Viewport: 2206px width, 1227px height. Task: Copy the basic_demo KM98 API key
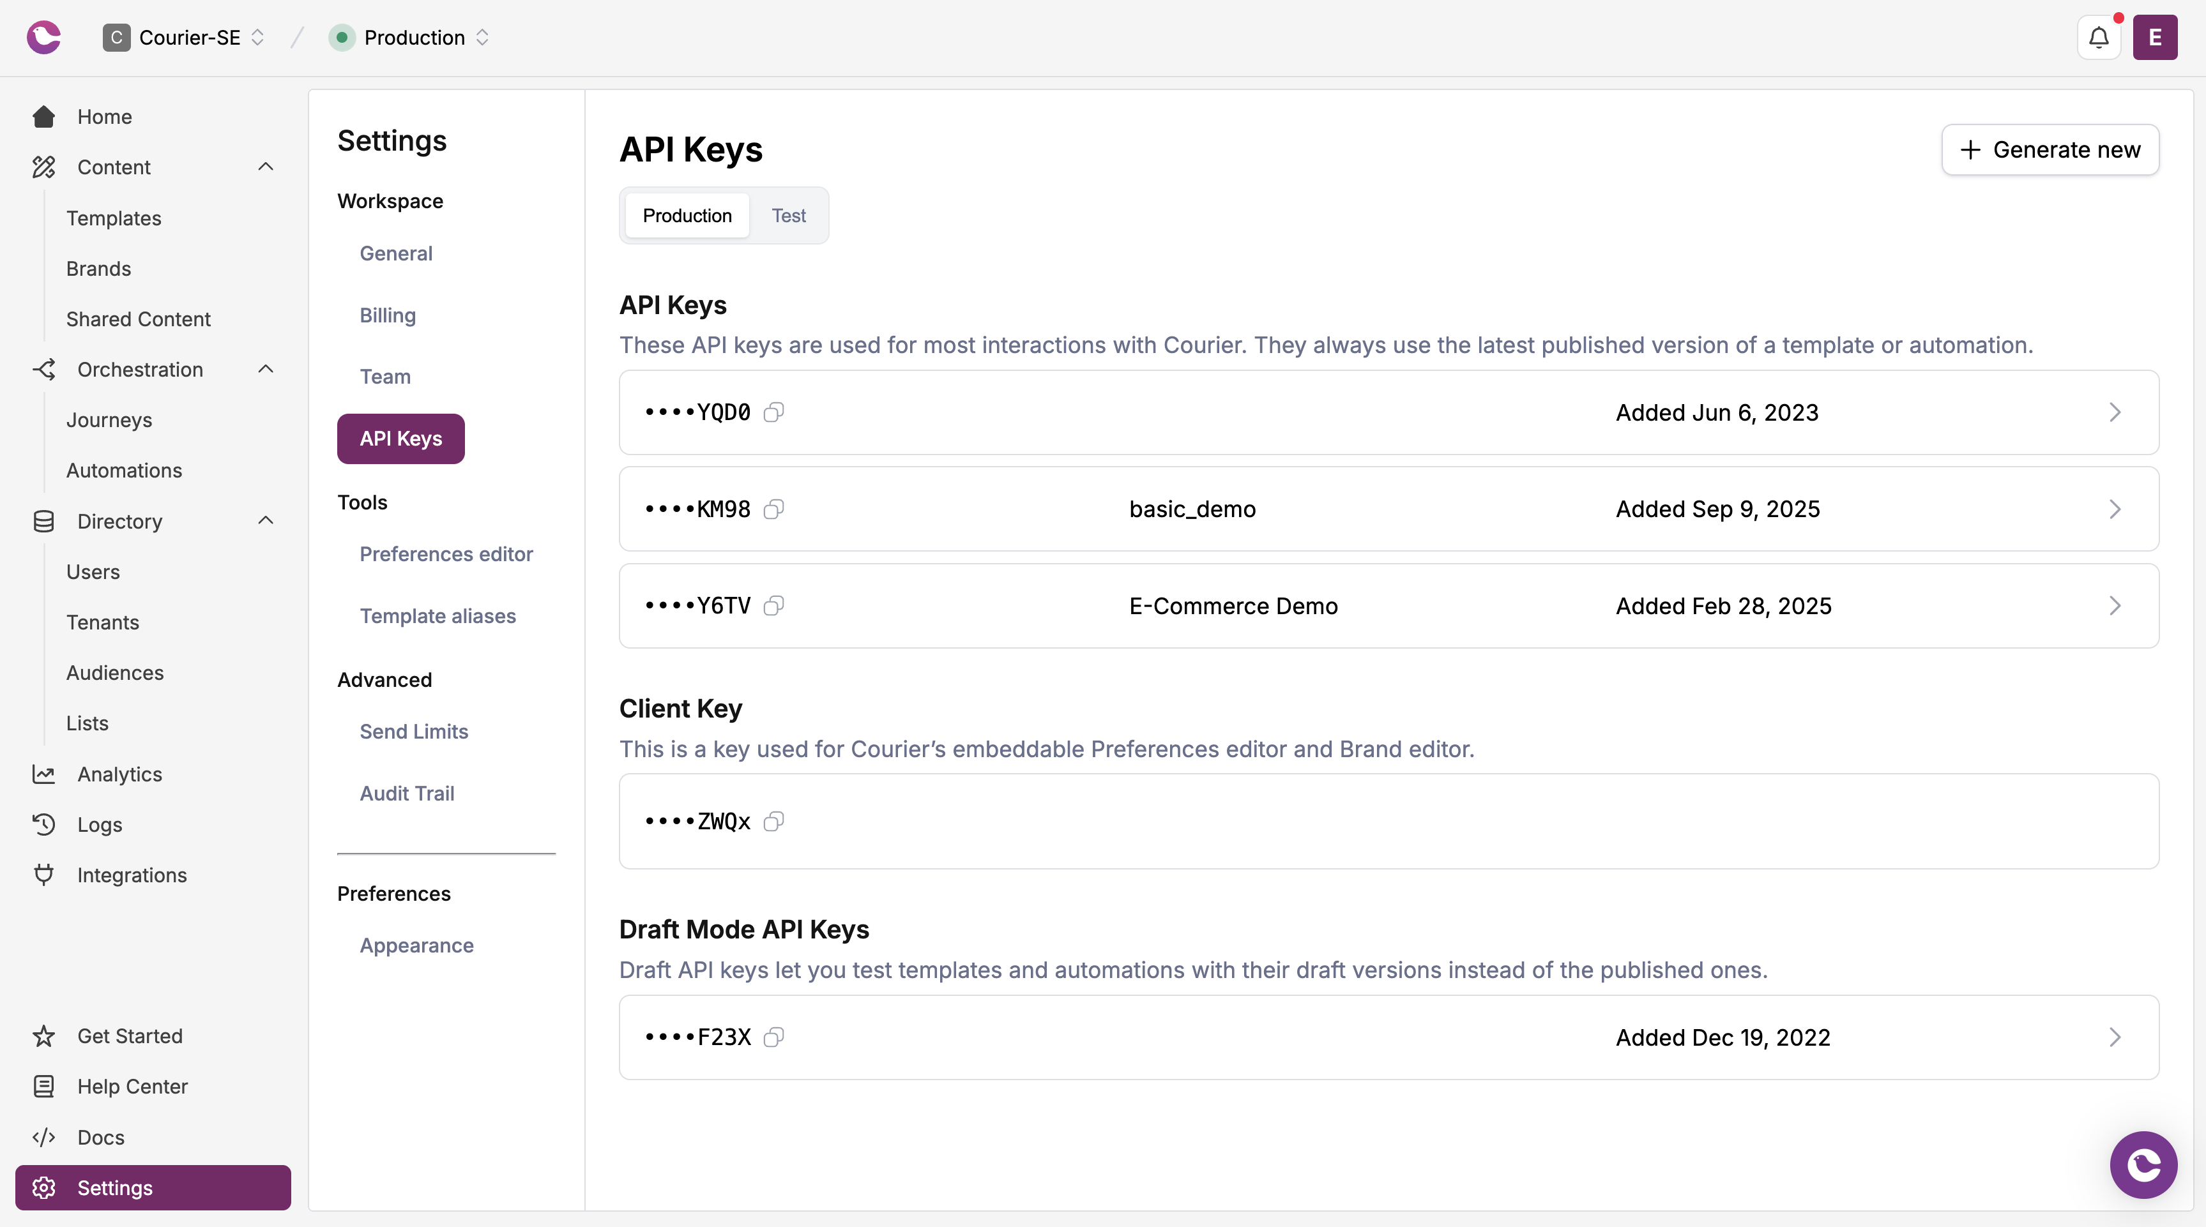tap(773, 509)
